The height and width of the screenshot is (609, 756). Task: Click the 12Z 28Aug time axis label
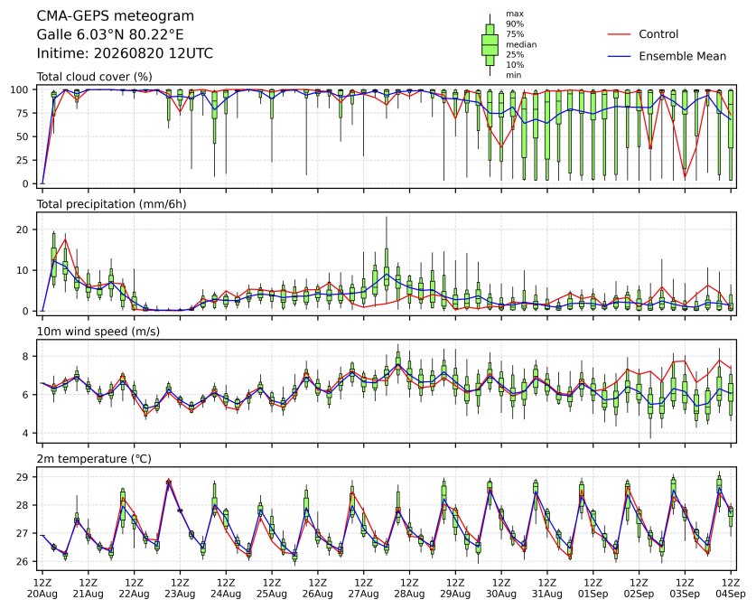click(409, 588)
